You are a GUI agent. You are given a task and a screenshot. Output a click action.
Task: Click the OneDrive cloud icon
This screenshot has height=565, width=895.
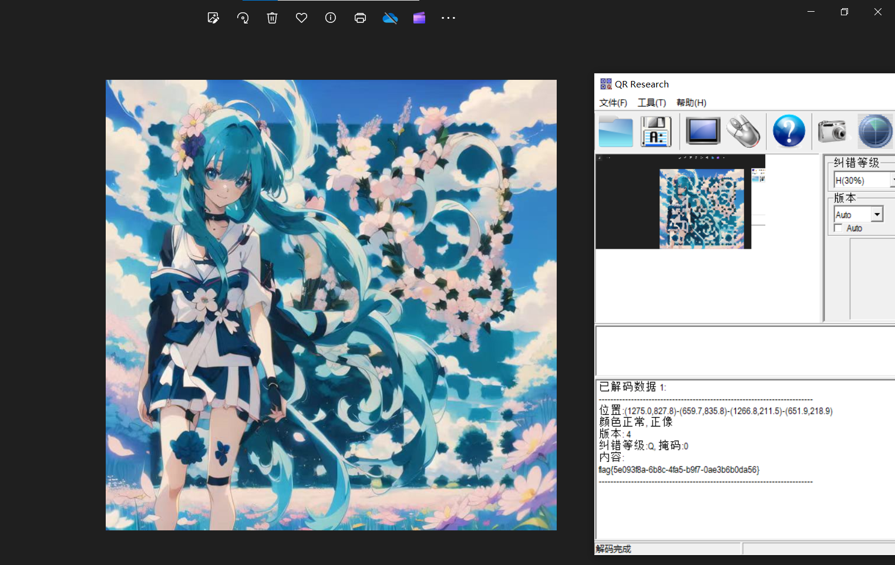390,18
